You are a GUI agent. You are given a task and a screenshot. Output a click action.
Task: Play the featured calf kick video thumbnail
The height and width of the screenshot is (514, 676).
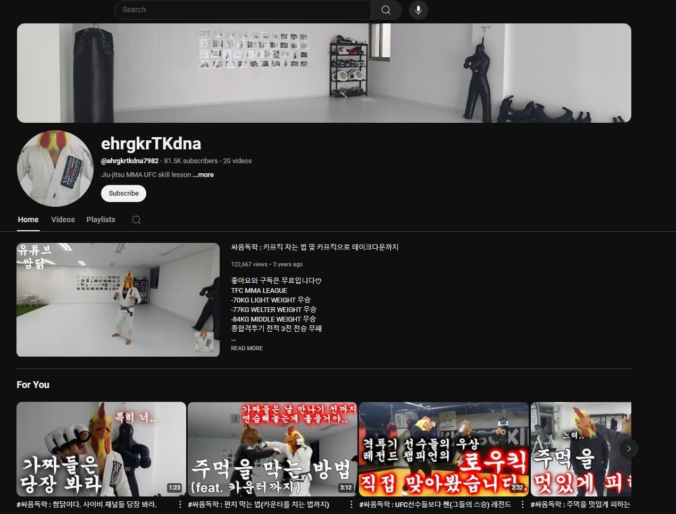118,299
